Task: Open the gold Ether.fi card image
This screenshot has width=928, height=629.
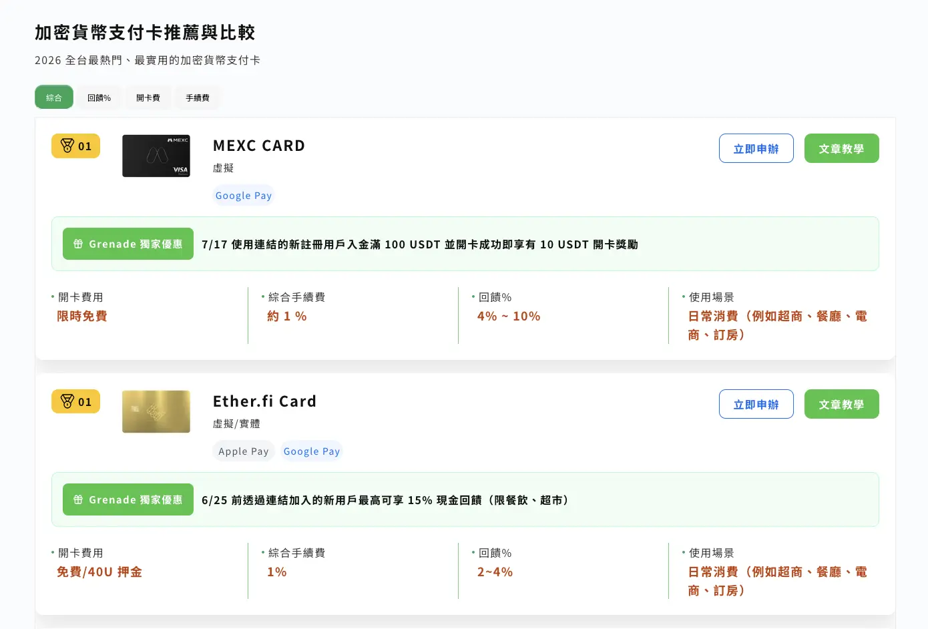Action: [156, 411]
